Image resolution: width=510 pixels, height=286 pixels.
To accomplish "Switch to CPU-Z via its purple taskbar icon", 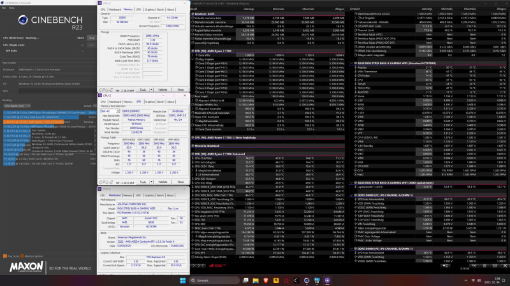I will coord(327,280).
